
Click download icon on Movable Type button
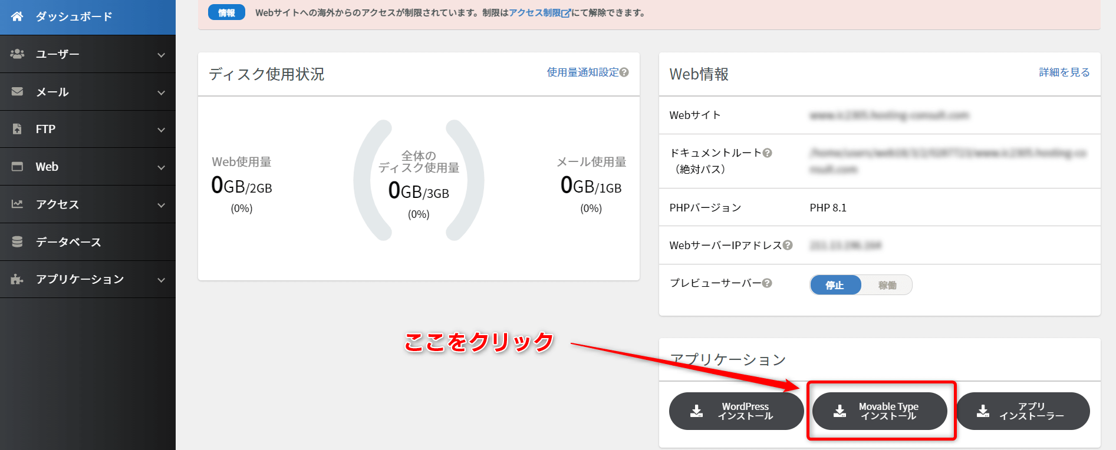click(x=840, y=411)
